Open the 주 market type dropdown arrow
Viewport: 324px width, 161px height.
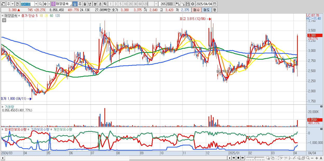[12, 4]
